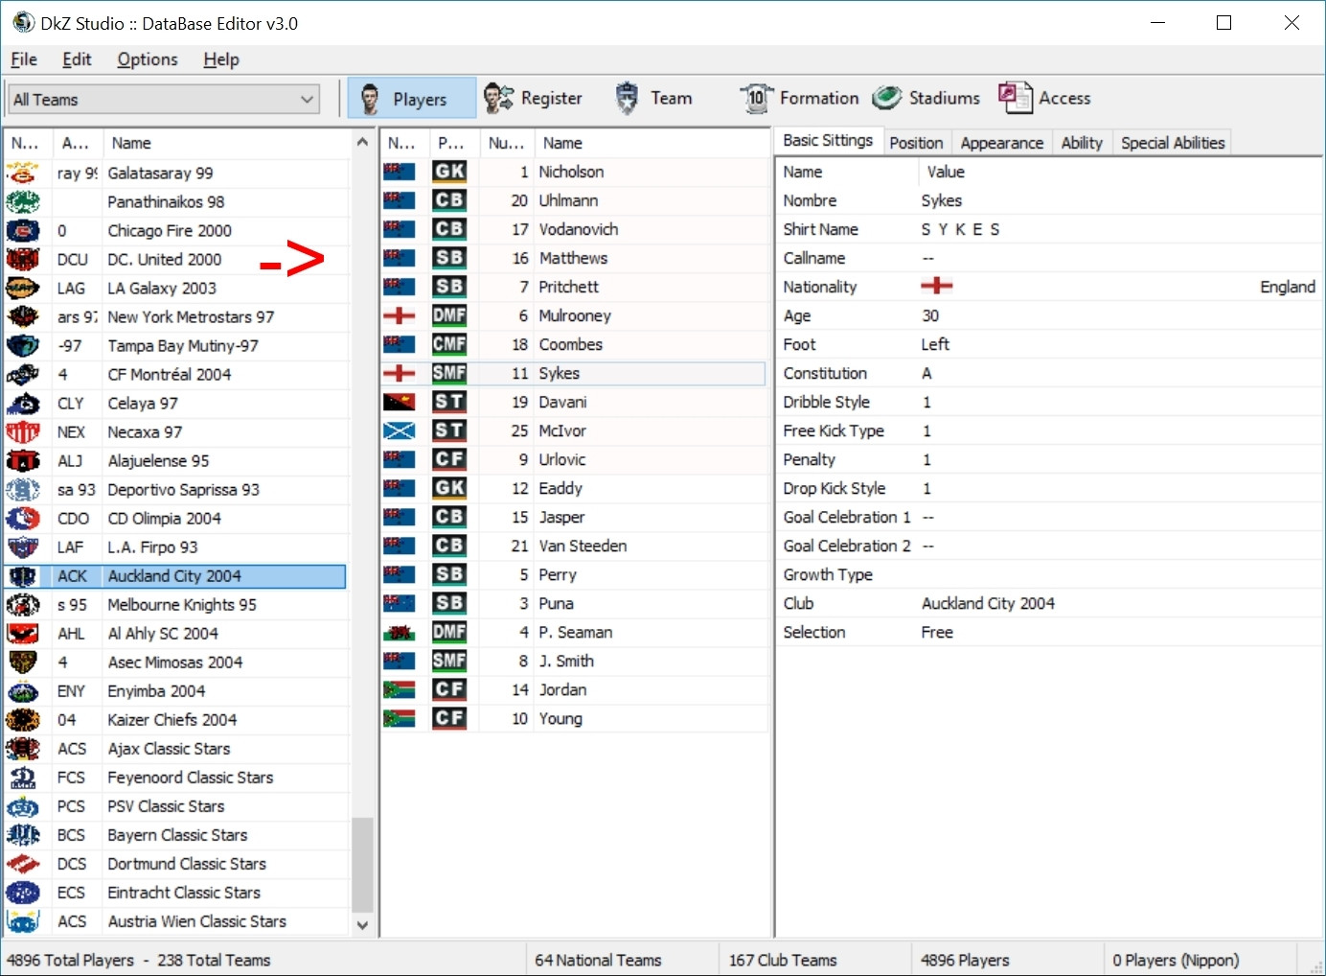This screenshot has width=1326, height=976.
Task: Switch to the Position tab
Action: pos(916,143)
